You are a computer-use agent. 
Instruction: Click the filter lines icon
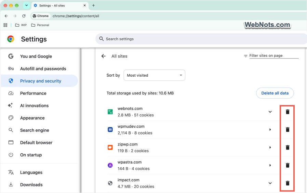click(x=245, y=56)
